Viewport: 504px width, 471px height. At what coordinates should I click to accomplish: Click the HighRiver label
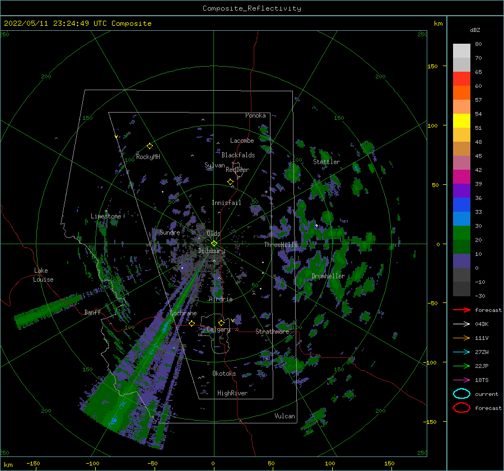pyautogui.click(x=232, y=393)
